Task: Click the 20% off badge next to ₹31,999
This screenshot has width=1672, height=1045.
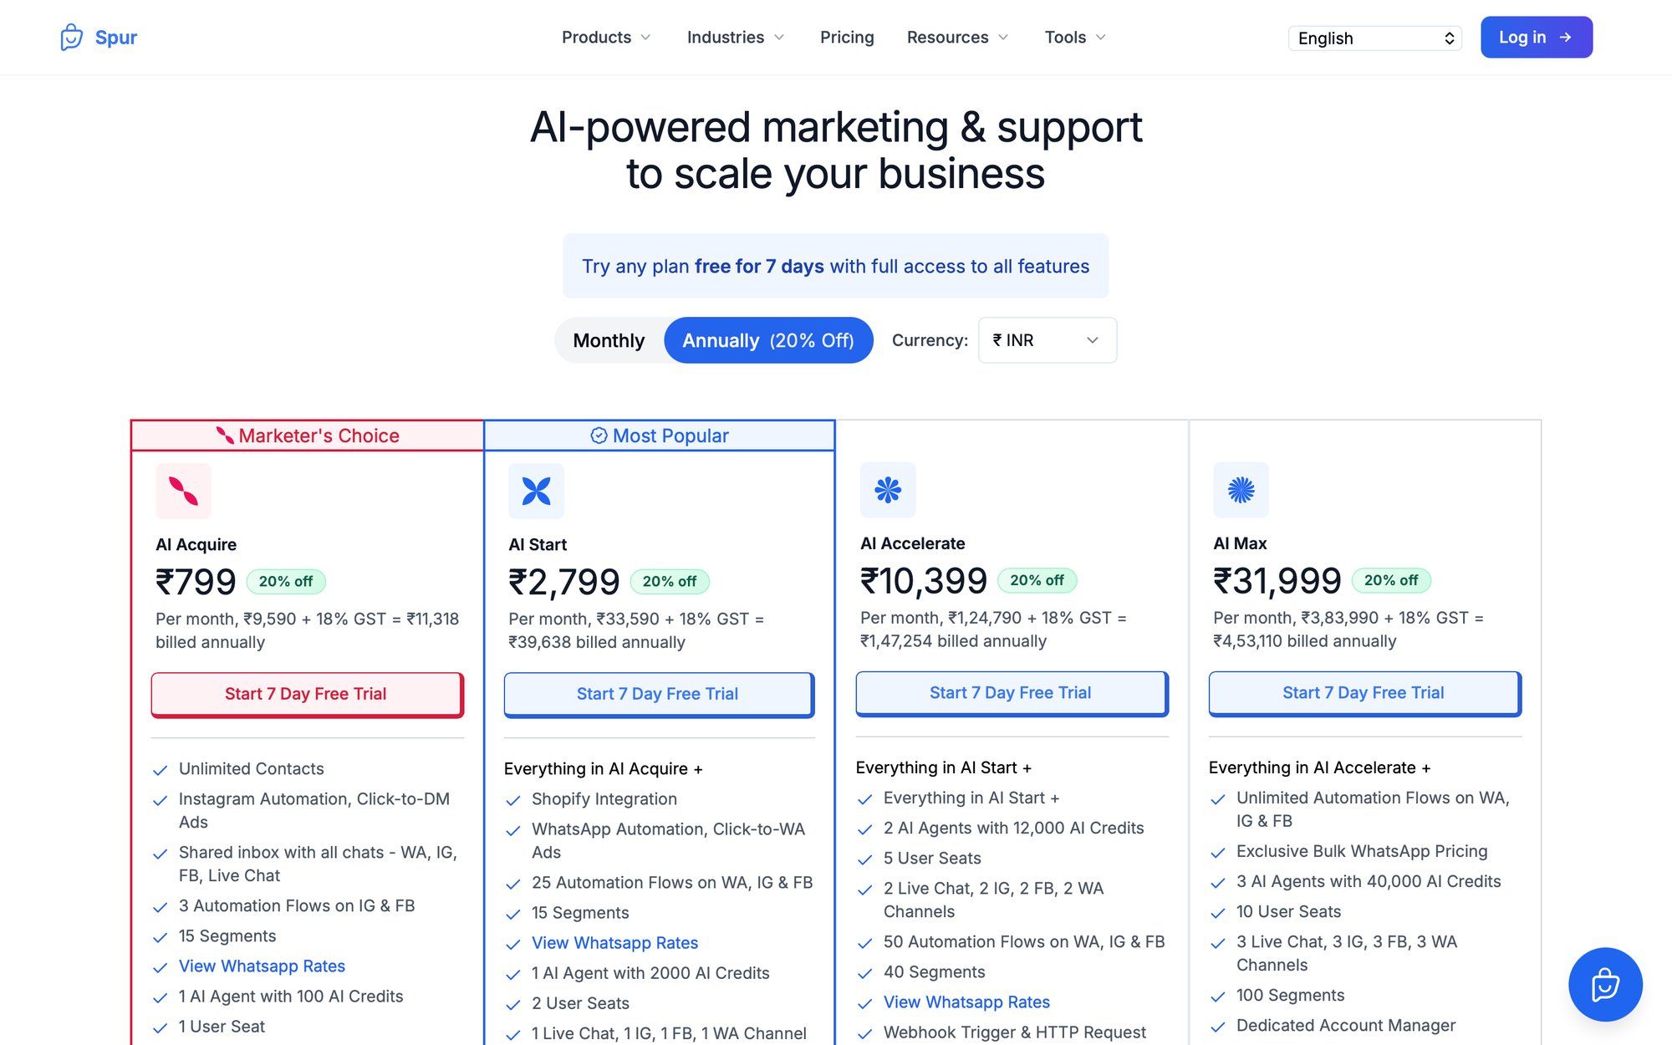Action: [x=1391, y=580]
